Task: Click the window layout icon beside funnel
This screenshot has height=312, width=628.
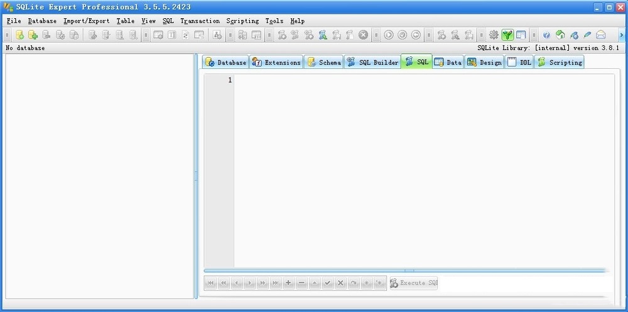Action: (521, 35)
